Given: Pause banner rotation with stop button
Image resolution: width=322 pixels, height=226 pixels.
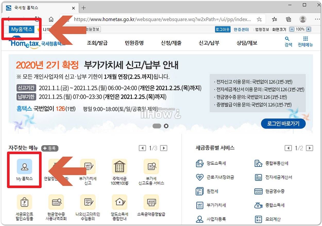Looking at the screenshot, I should [166, 126].
